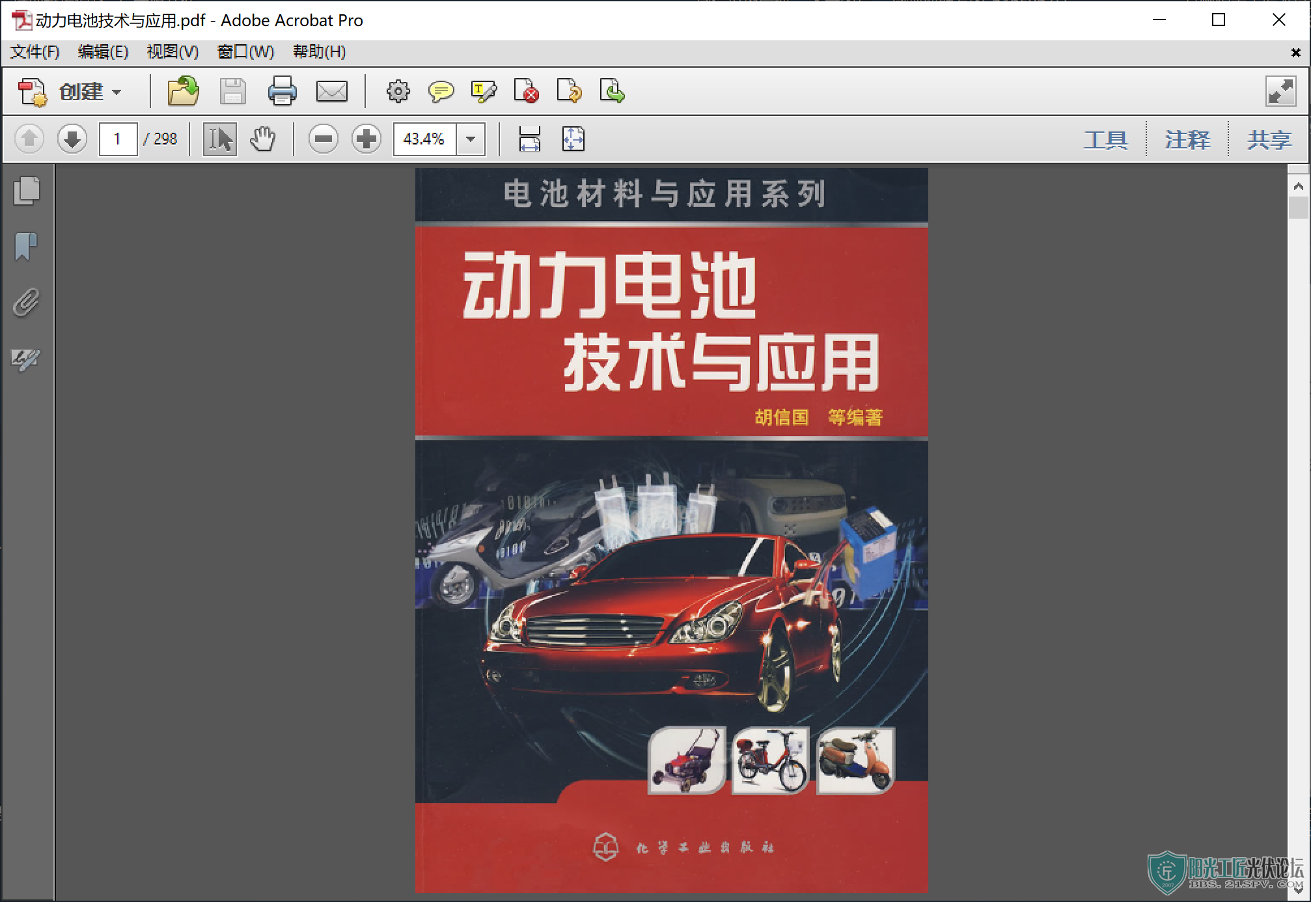
Task: Open the 创建 dropdown arrow
Action: click(117, 92)
